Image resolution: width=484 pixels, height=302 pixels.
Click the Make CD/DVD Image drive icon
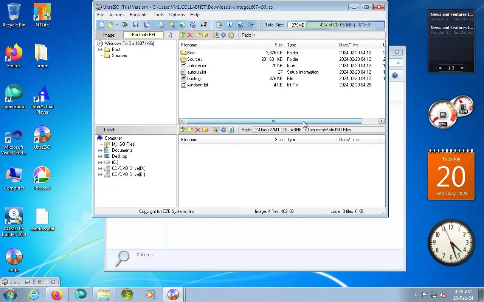click(x=161, y=25)
